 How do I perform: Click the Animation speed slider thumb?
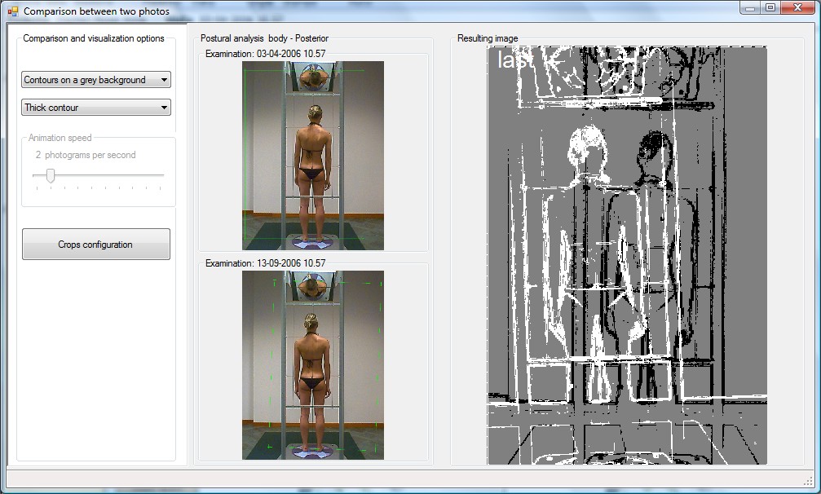51,176
